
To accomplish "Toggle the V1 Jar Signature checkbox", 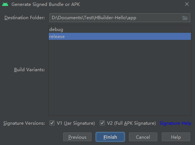I will (x=52, y=123).
